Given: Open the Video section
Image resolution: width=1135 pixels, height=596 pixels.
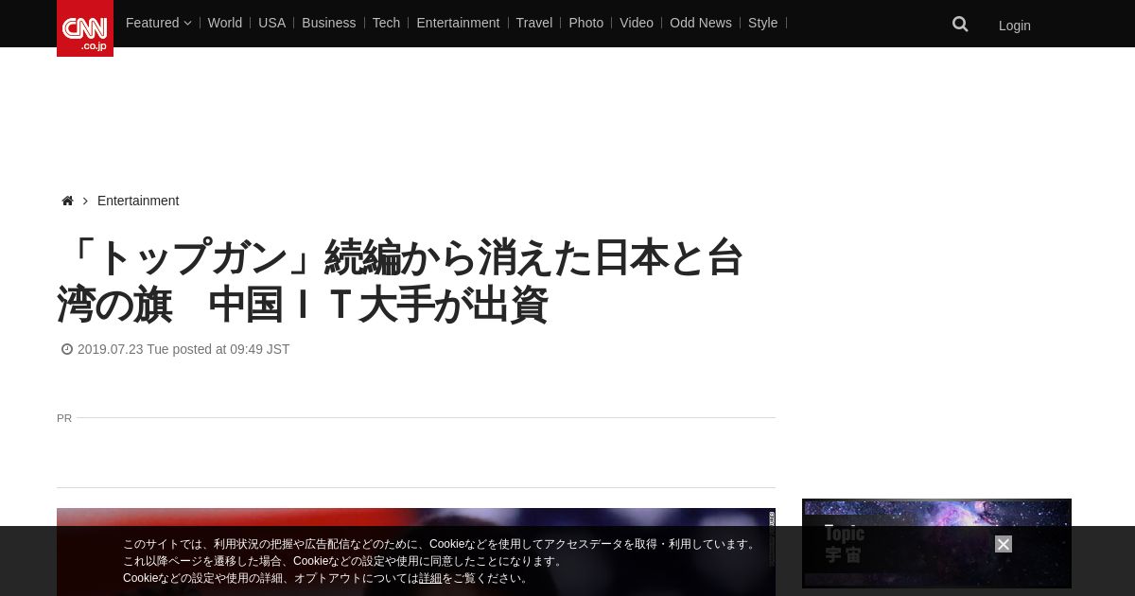Looking at the screenshot, I should 637,23.
